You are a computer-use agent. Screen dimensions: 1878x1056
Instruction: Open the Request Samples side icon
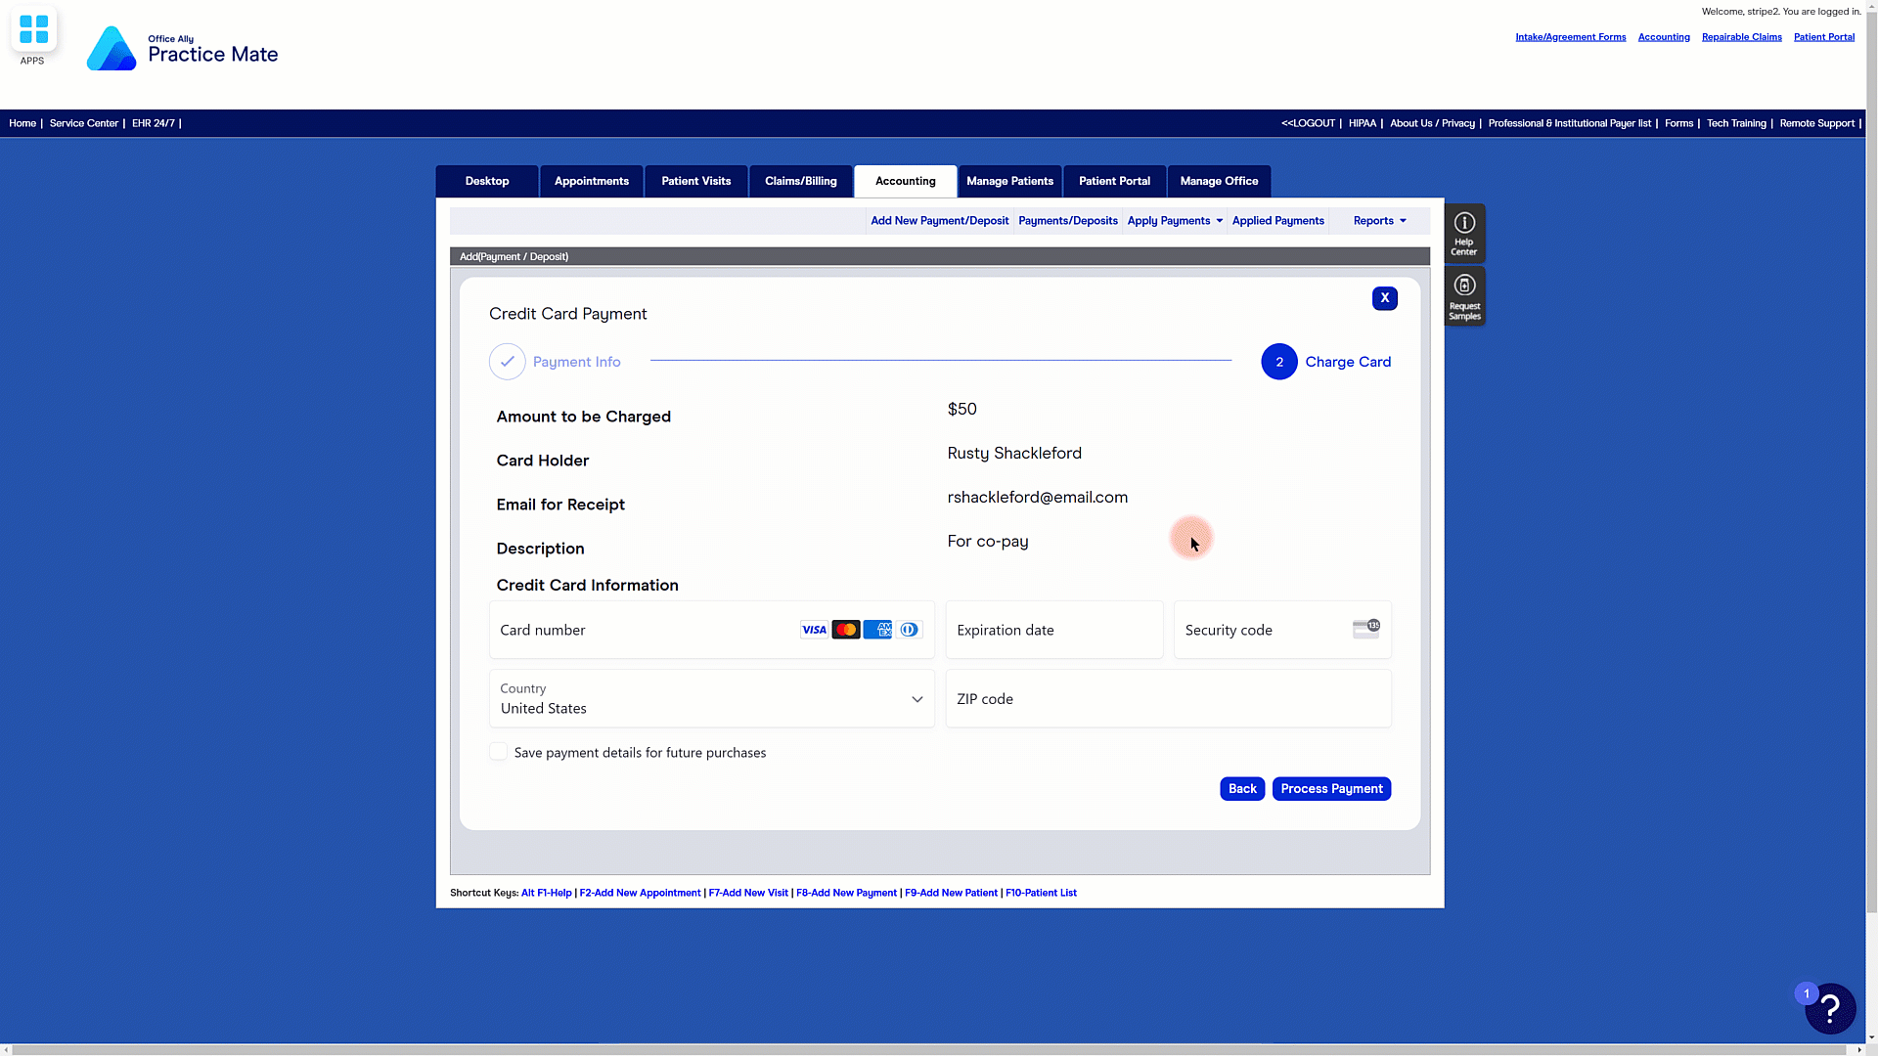1464,295
